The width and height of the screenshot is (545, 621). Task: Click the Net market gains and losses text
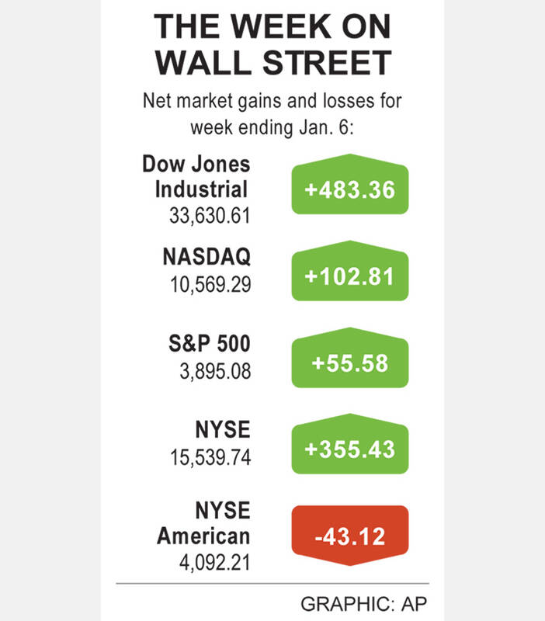pyautogui.click(x=272, y=101)
